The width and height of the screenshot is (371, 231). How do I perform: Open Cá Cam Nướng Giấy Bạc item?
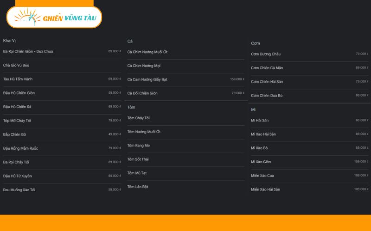coord(147,79)
